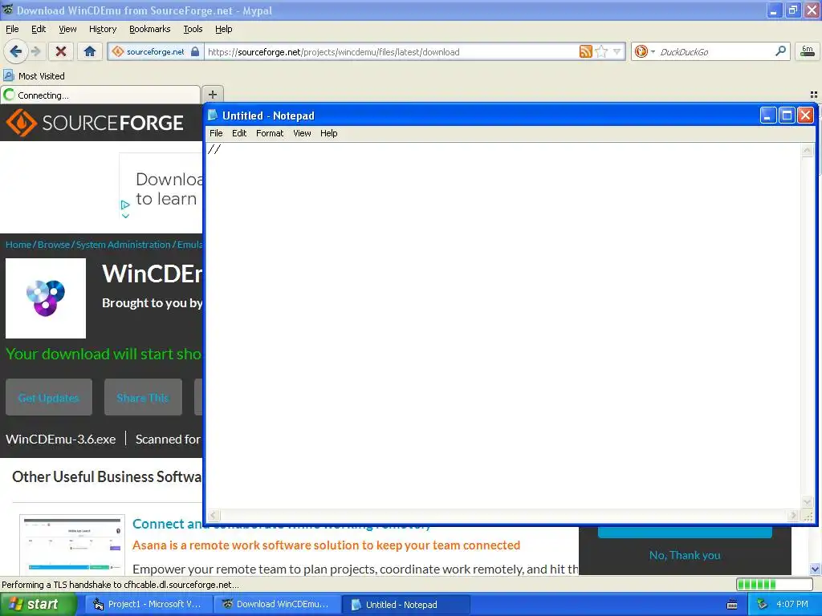822x616 pixels.
Task: Click the Browse breadcrumb link
Action: coord(54,245)
